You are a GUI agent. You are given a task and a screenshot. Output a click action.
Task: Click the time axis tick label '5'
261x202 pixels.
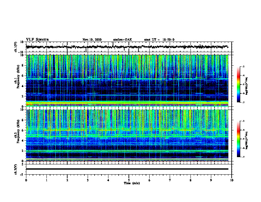click(129, 180)
